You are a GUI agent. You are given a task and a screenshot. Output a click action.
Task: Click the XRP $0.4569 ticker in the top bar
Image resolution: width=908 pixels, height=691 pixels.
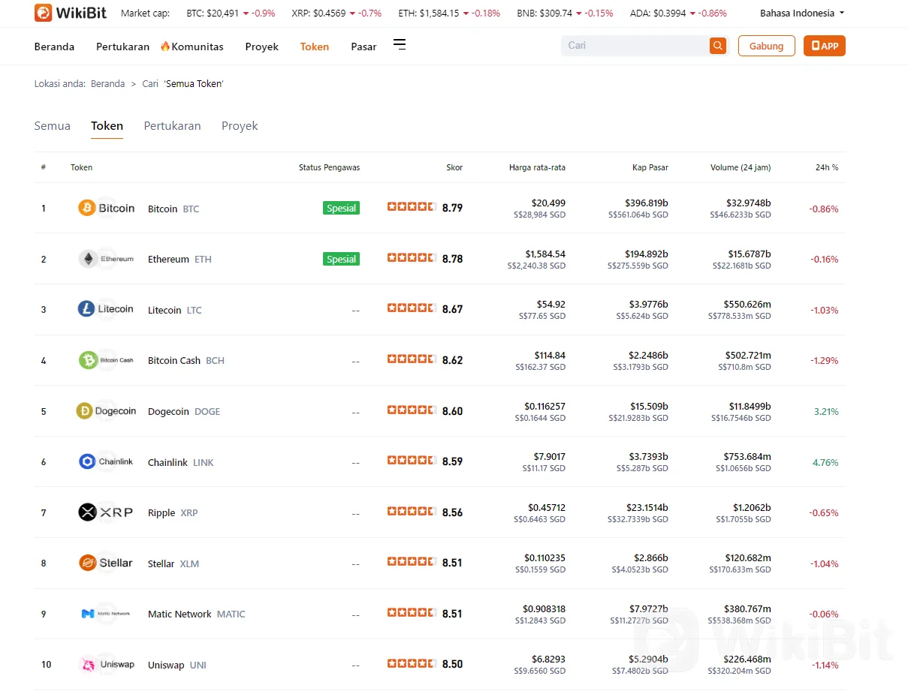click(x=336, y=14)
